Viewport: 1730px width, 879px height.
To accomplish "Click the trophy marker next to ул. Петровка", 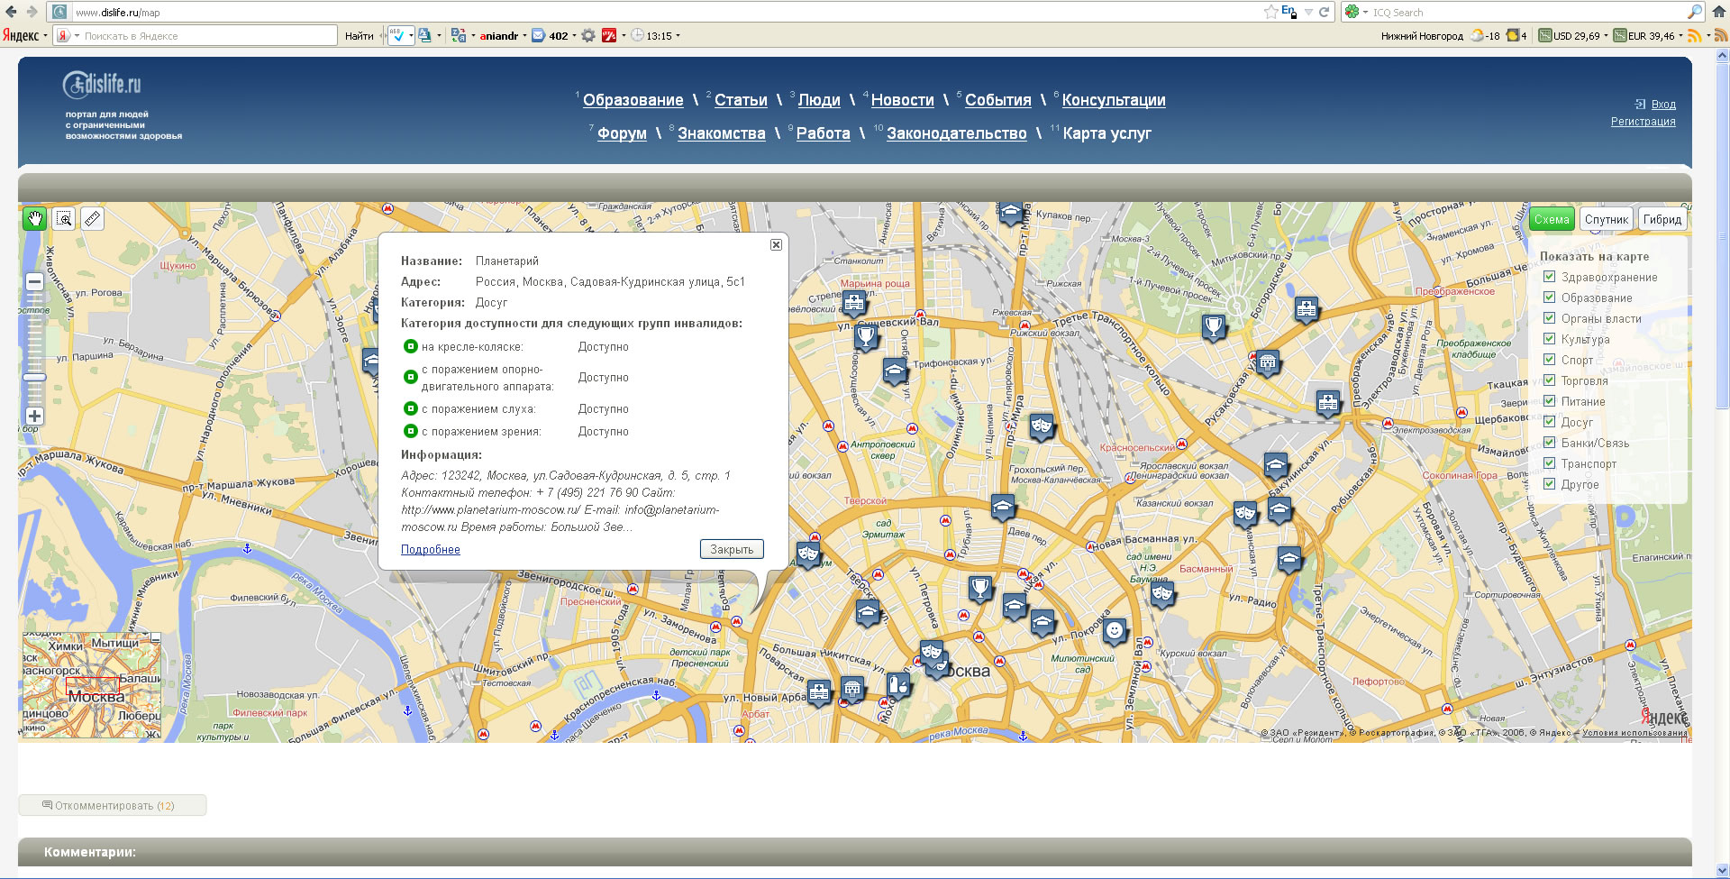I will [980, 589].
